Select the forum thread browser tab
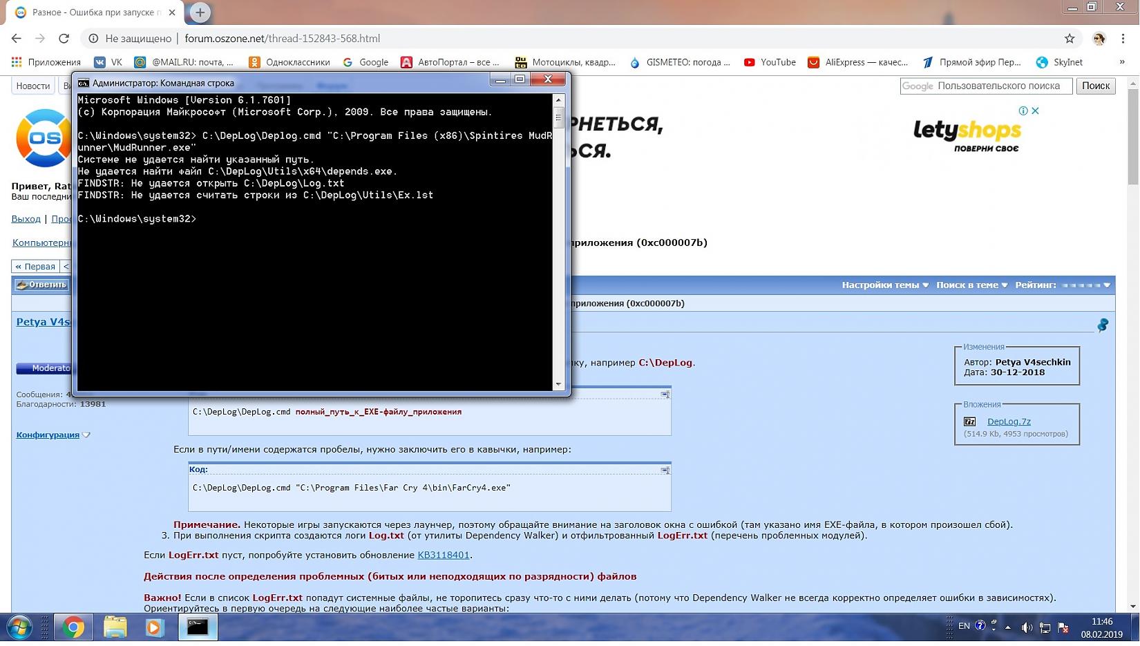Viewport: 1140px width, 646px height. [x=95, y=12]
